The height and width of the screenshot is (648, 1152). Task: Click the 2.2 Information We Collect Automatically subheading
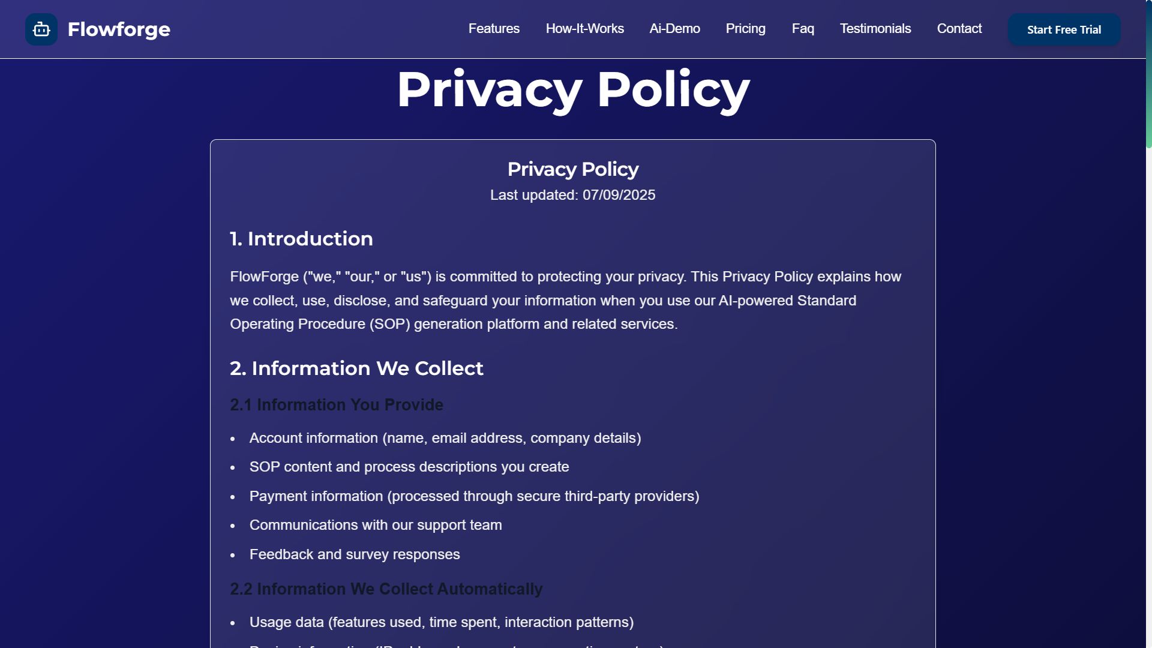(386, 589)
